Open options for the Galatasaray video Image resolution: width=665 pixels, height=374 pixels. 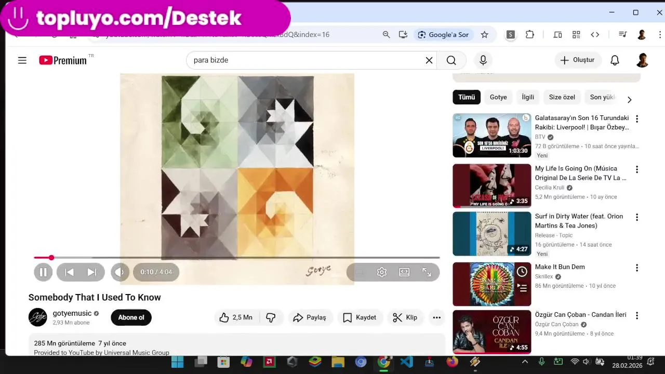(637, 119)
